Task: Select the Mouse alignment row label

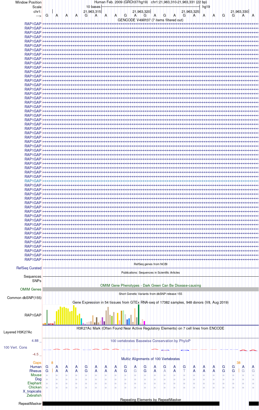Action: click(x=36, y=375)
